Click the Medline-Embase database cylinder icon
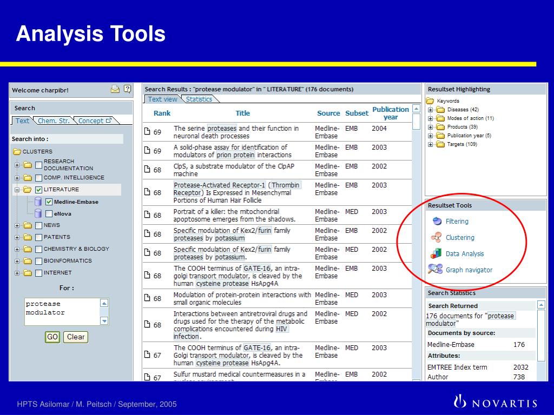This screenshot has width=554, height=415. 38,202
